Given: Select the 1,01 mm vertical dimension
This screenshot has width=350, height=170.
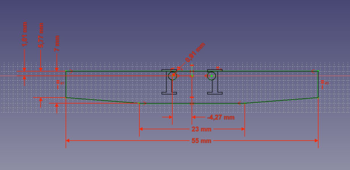Looking at the screenshot, I should point(25,34).
